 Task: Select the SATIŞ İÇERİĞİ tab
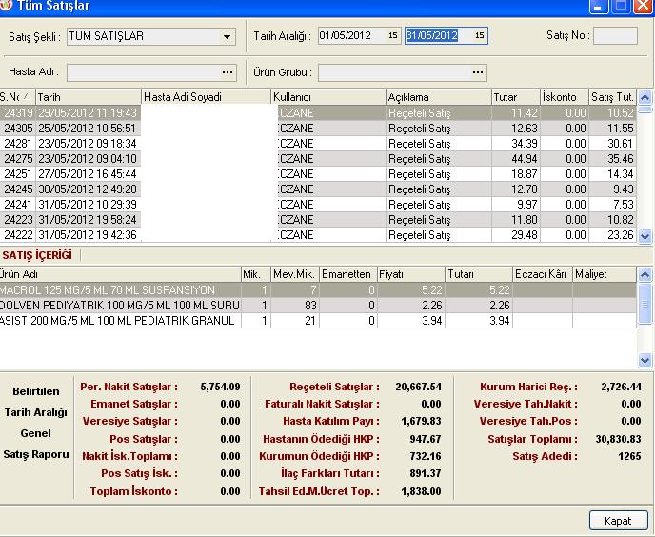click(x=38, y=255)
